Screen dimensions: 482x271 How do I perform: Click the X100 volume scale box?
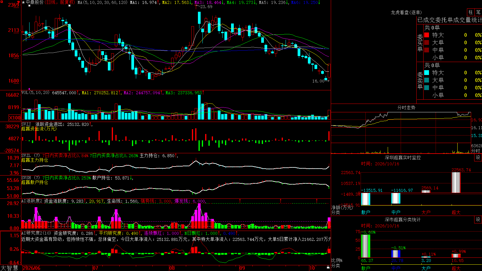[15, 118]
